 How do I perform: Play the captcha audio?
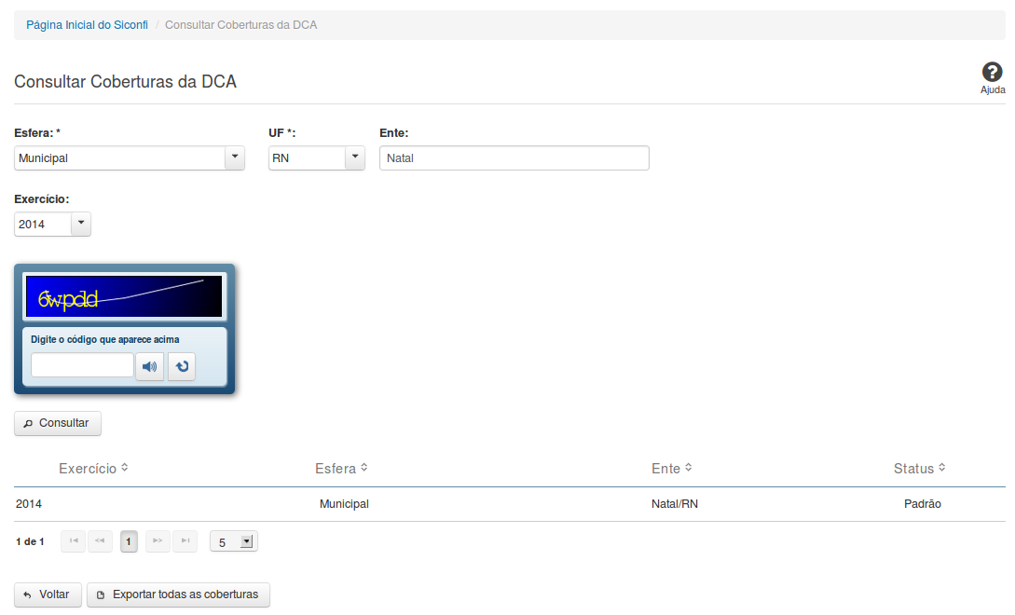150,366
